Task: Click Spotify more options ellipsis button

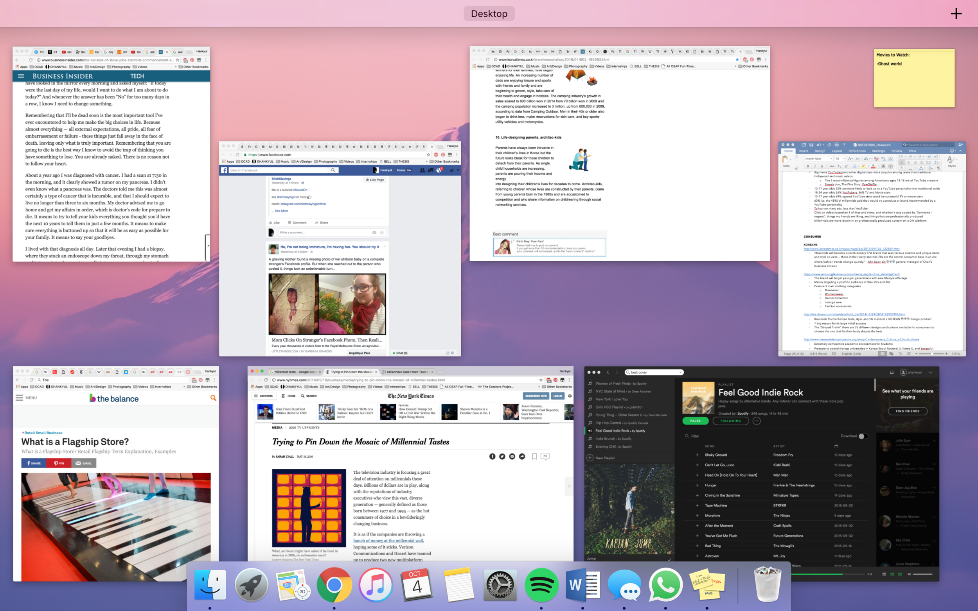Action: coord(757,421)
